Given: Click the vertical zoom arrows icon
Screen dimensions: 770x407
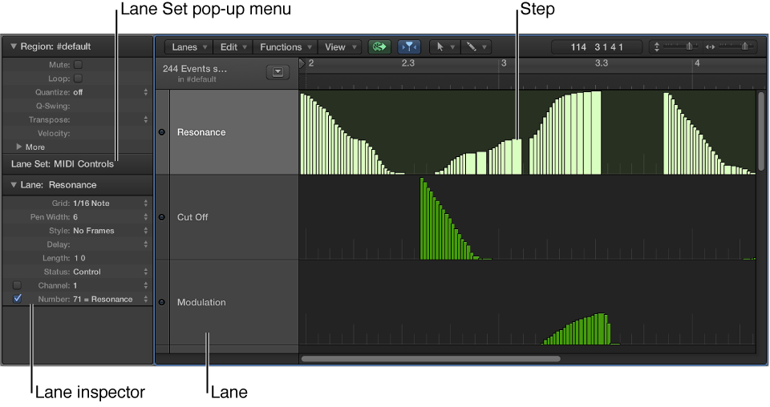Looking at the screenshot, I should pos(657,47).
